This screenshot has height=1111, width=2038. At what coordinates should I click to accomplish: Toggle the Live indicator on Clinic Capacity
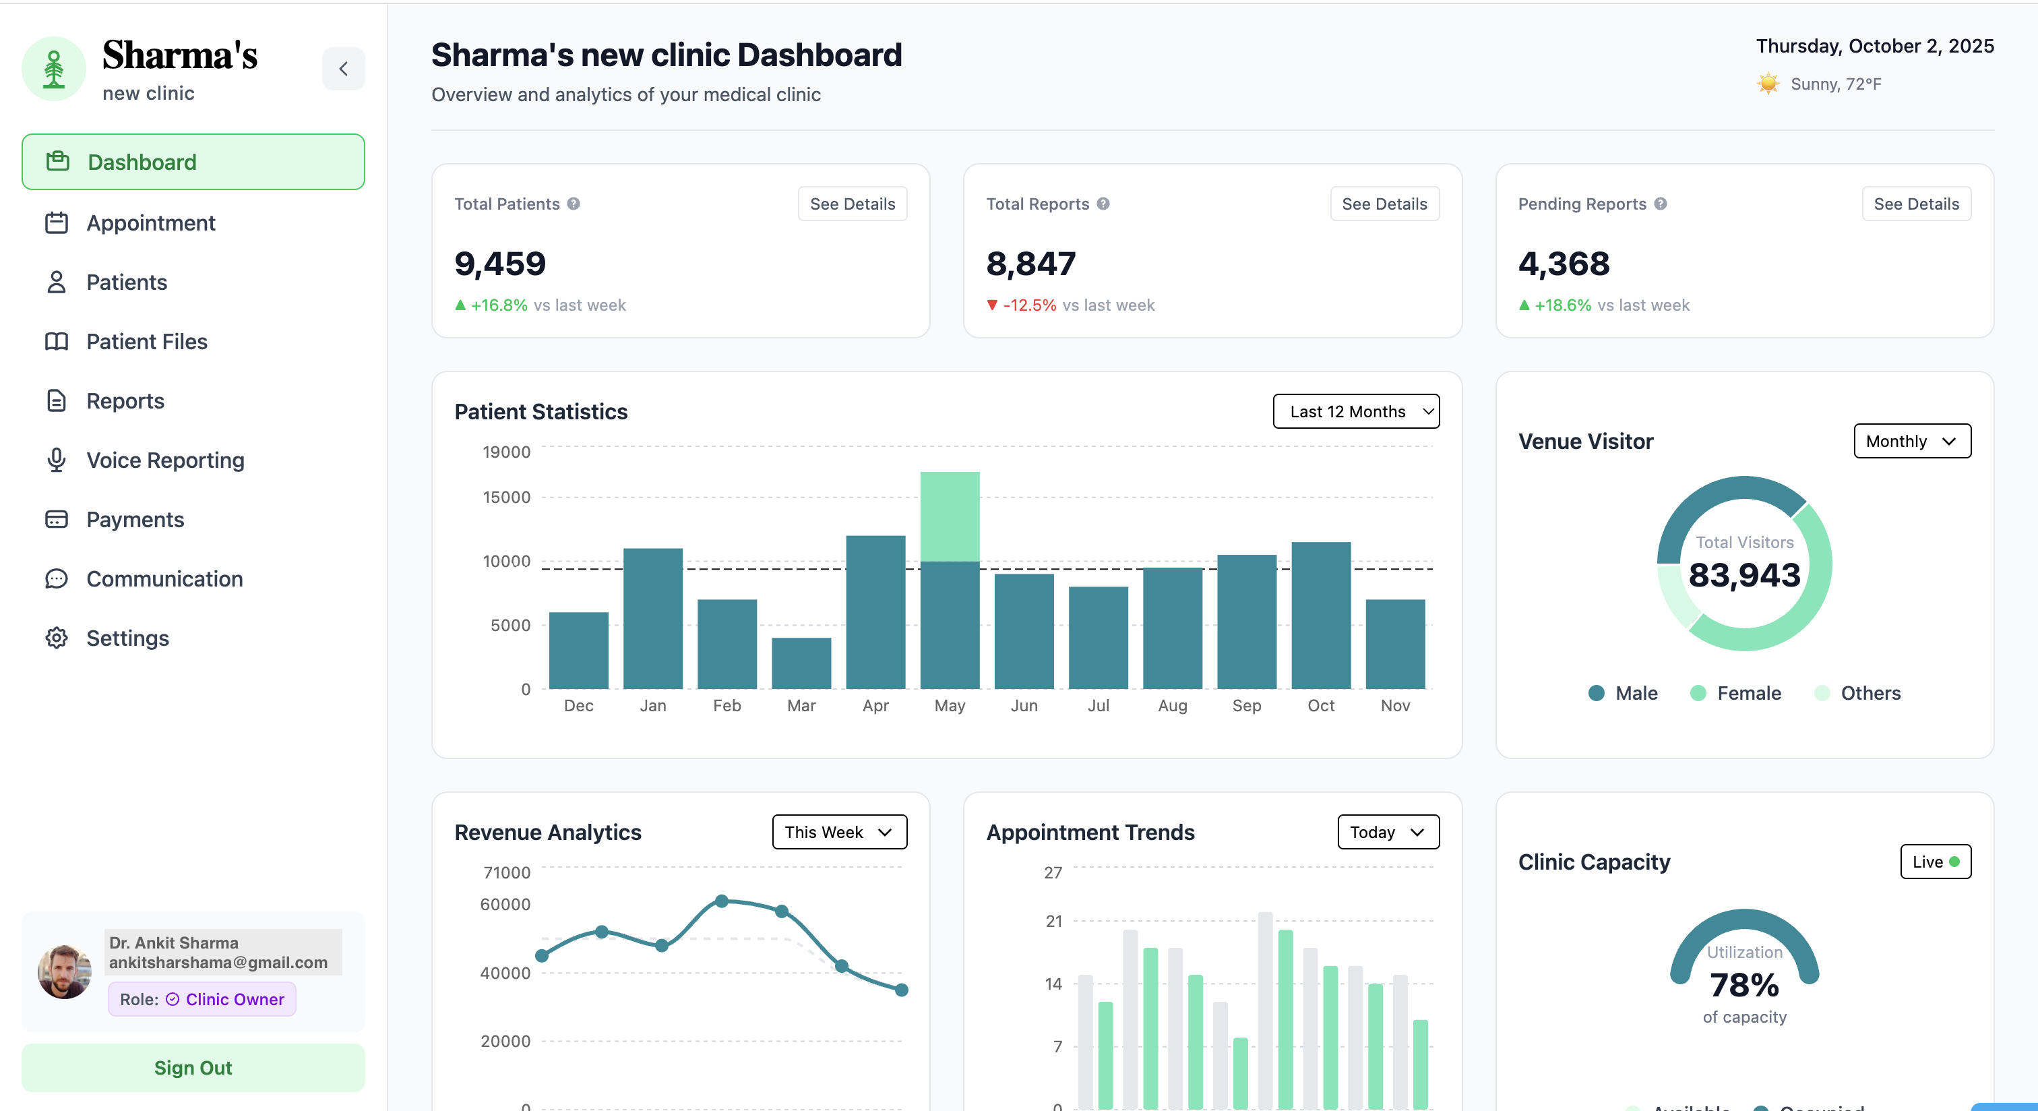pos(1935,862)
